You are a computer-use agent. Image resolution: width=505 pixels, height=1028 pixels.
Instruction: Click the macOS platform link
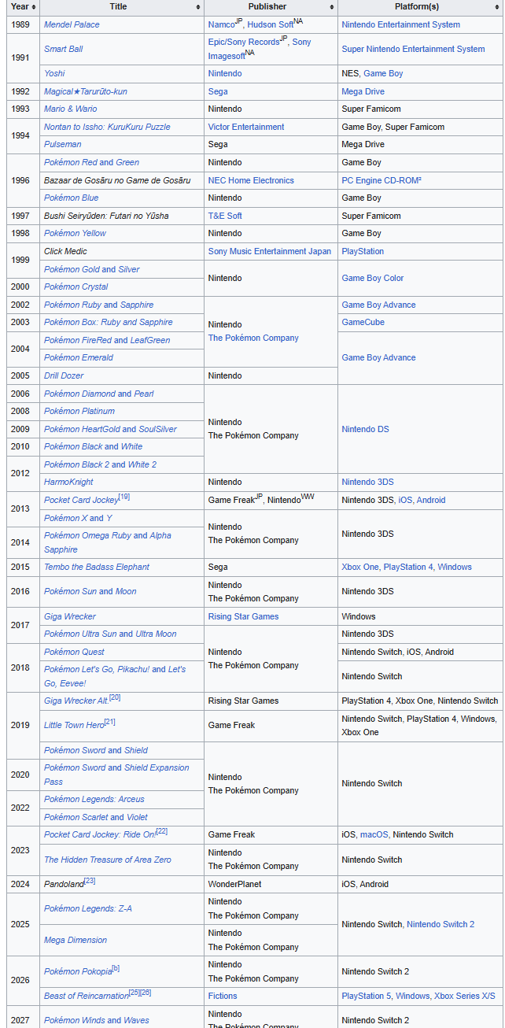click(374, 834)
